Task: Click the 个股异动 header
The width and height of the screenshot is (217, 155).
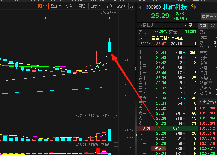Action: click(x=208, y=102)
